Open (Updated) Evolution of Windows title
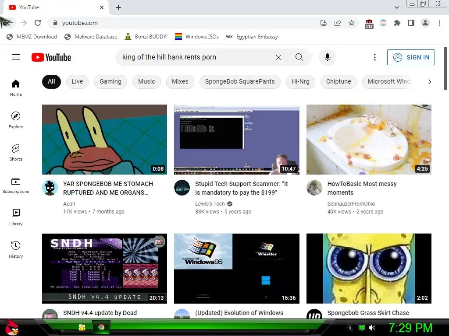Screen dimensions: 449x336 coord(239,313)
